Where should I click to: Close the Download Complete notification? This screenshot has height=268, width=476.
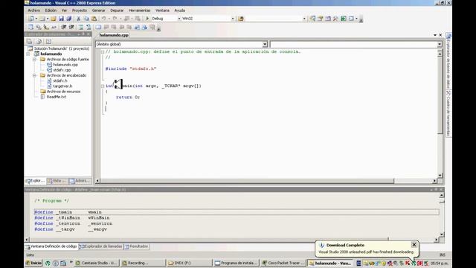tap(414, 245)
